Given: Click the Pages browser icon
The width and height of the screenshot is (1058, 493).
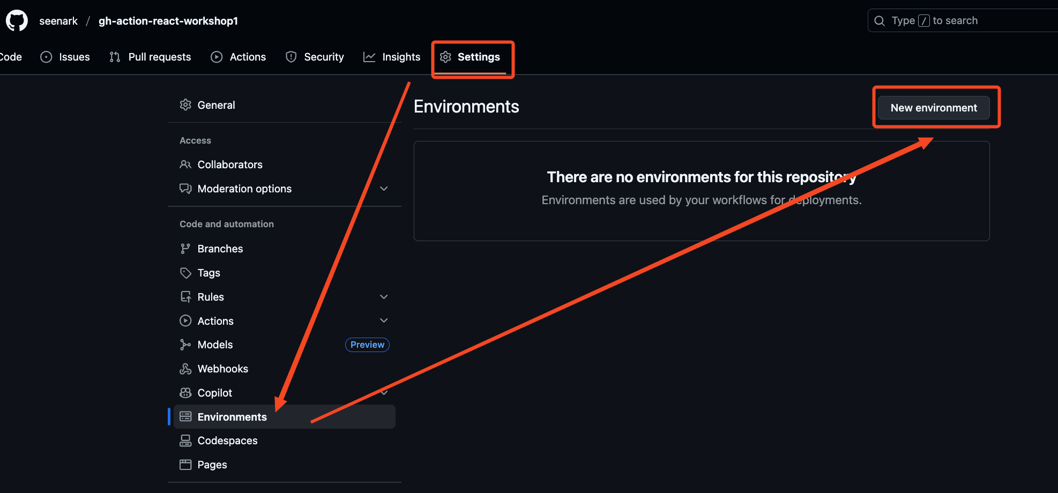Looking at the screenshot, I should [185, 465].
